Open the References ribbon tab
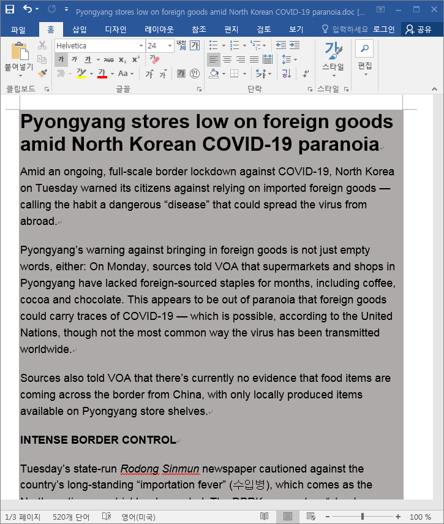Screen dimensions: 444x524 coord(199,29)
